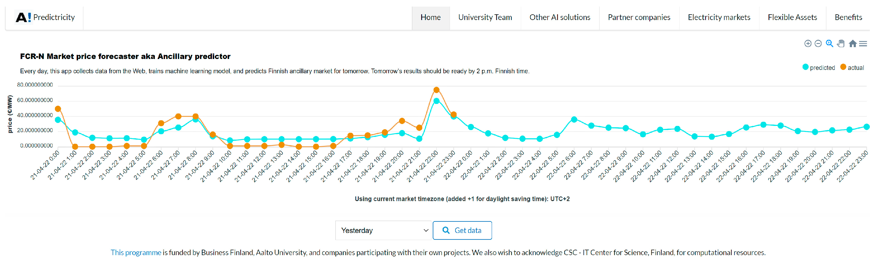The width and height of the screenshot is (880, 265).
Task: Open Electricity markets page
Action: tap(719, 17)
